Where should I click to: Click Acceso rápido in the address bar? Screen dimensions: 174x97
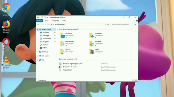point(60,25)
